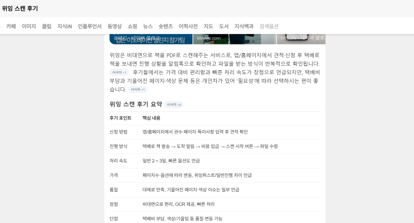Click the cell starting with 택배비 부담, 색상/기울임
Image resolution: width=414 pixels, height=223 pixels.
coord(182,219)
